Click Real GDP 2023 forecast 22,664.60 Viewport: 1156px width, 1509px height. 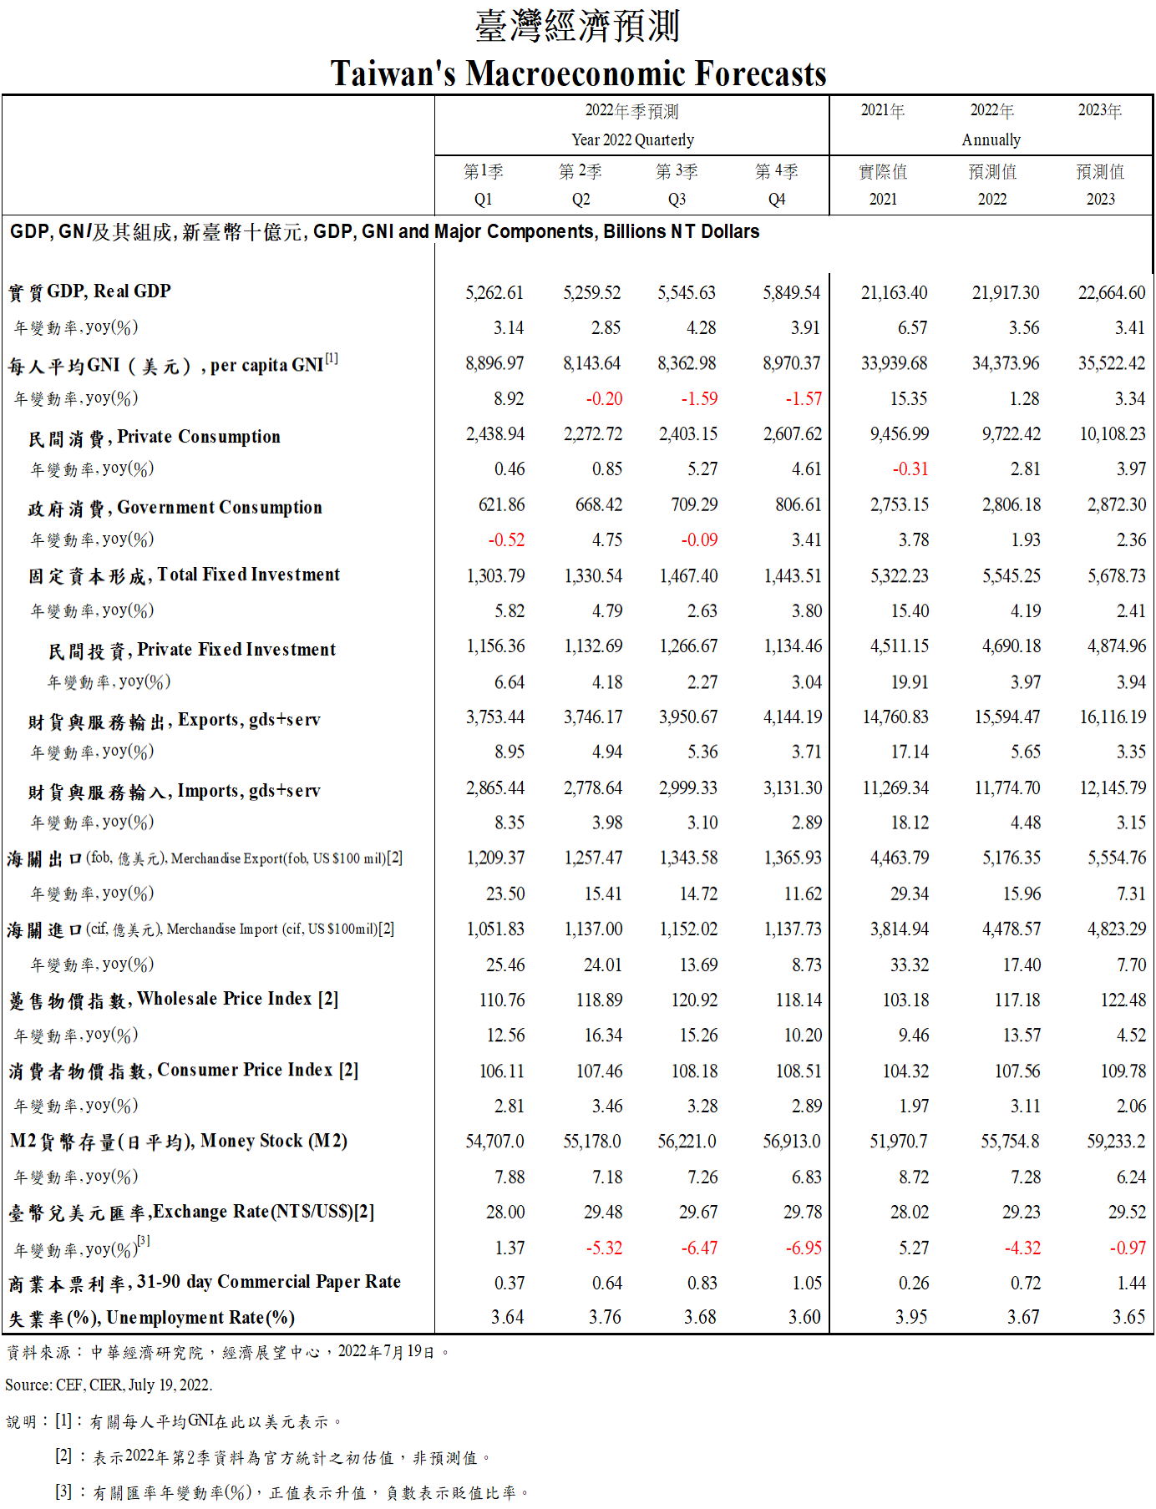1112,292
